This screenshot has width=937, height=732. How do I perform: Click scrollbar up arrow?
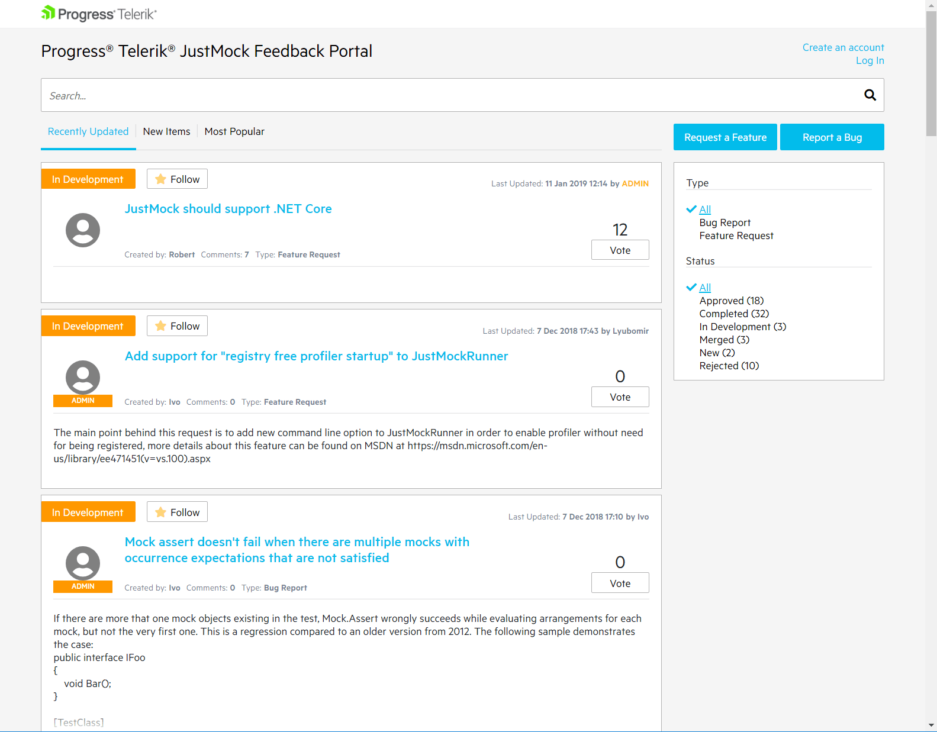[x=931, y=5]
